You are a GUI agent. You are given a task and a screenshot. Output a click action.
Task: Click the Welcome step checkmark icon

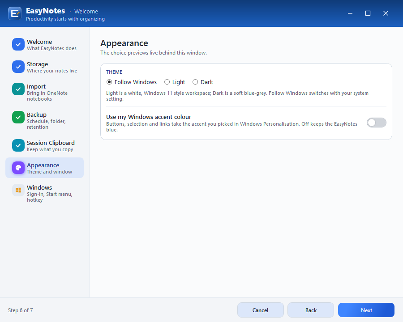click(x=18, y=44)
